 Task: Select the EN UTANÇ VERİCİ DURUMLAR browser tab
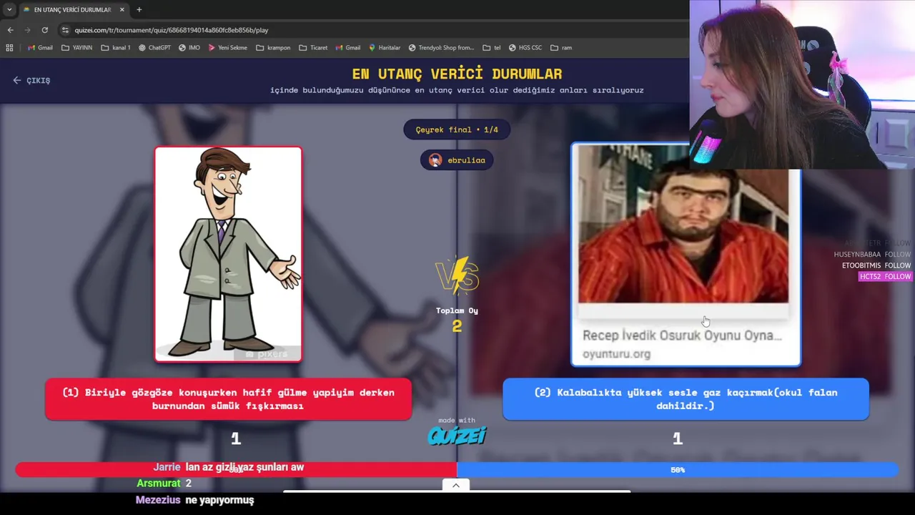tap(74, 10)
